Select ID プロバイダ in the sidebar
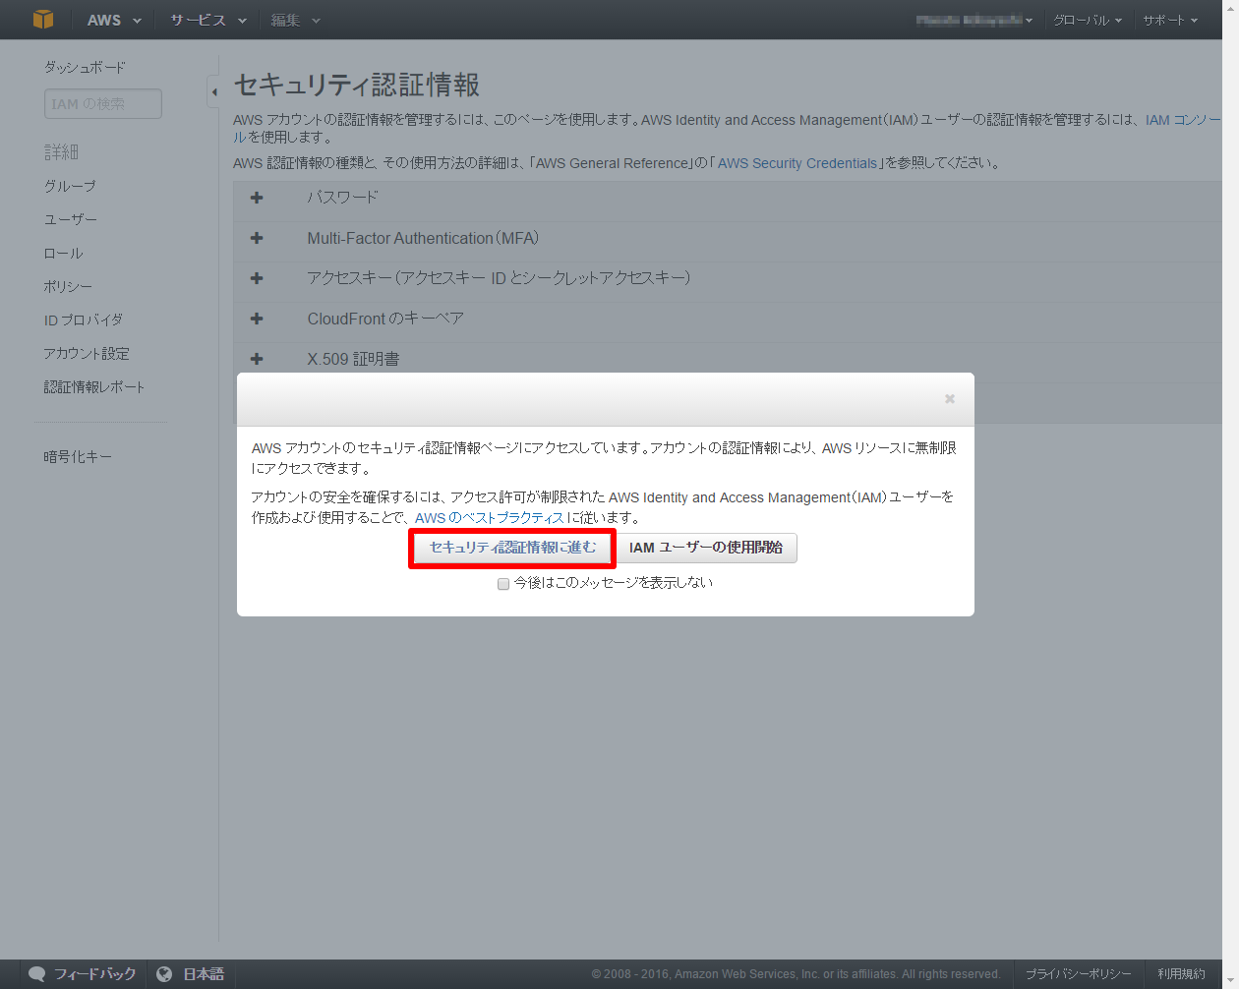The height and width of the screenshot is (989, 1239). click(84, 320)
